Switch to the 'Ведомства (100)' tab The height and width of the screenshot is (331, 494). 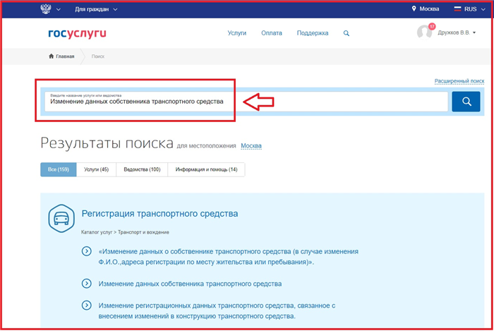142,169
